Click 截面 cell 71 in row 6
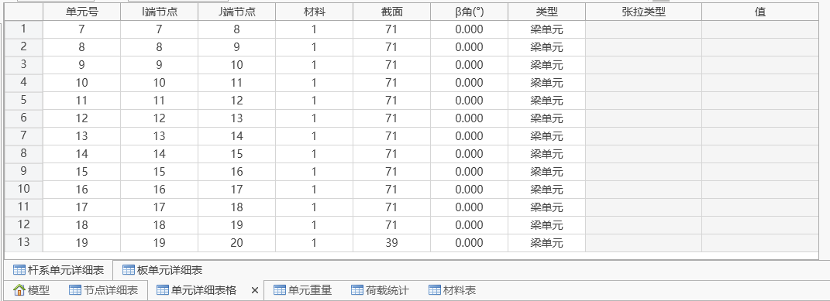 (x=391, y=118)
